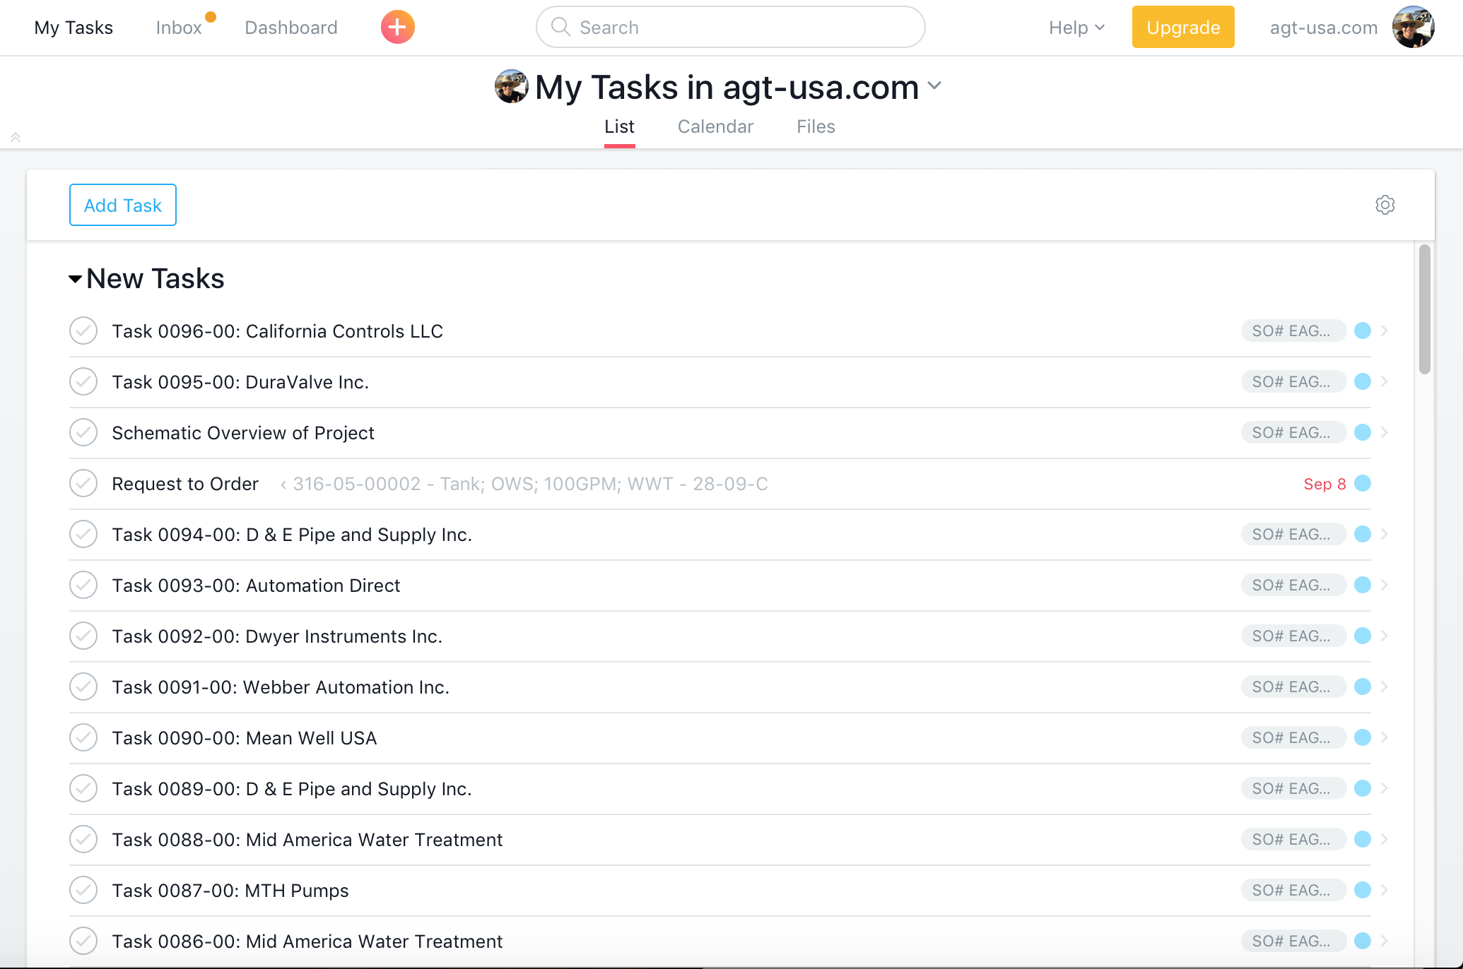Open details arrow for Task 0093-00 row
The height and width of the screenshot is (969, 1463).
[1384, 585]
